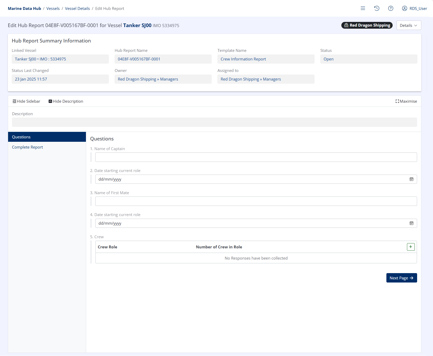
Task: Select the Questions sidebar tab
Action: tap(47, 137)
